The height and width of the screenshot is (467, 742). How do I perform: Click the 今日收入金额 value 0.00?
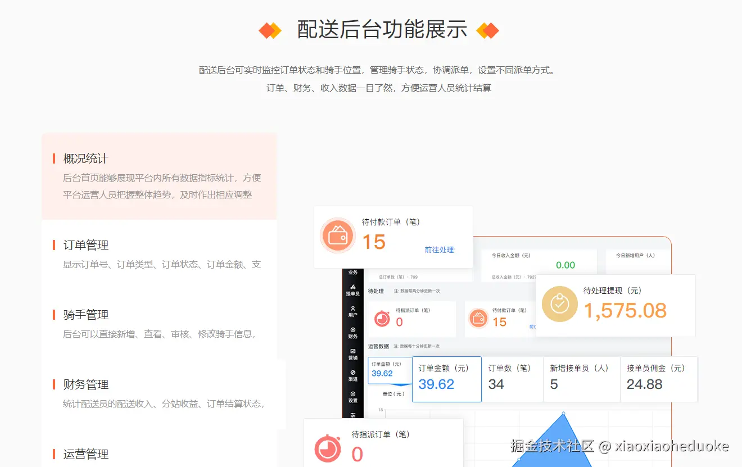[565, 265]
